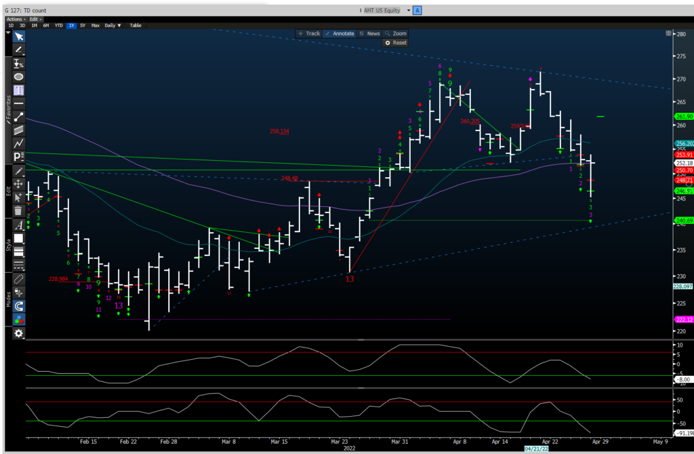Select the 5Y range tab
This screenshot has width=694, height=454.
83,25
